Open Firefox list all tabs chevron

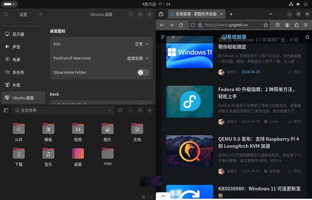270,14
